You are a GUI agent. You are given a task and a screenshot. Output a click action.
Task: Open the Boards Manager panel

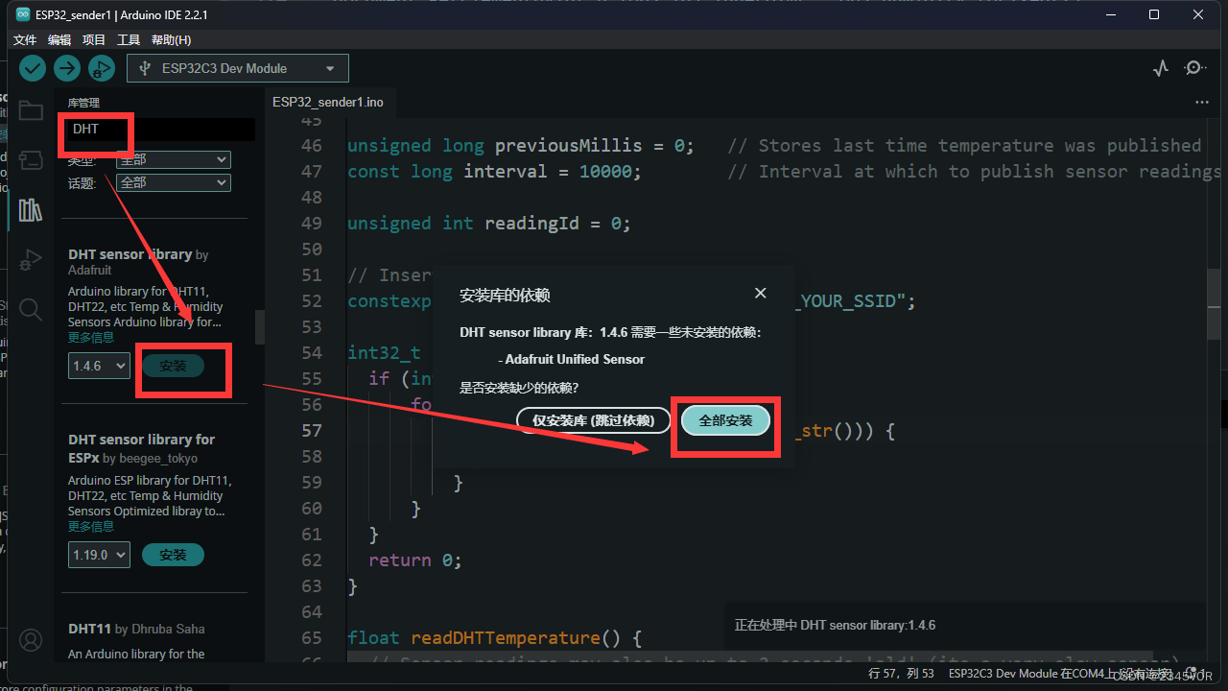coord(31,159)
